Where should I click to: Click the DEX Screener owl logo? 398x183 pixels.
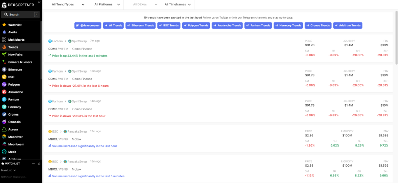pos(4,5)
